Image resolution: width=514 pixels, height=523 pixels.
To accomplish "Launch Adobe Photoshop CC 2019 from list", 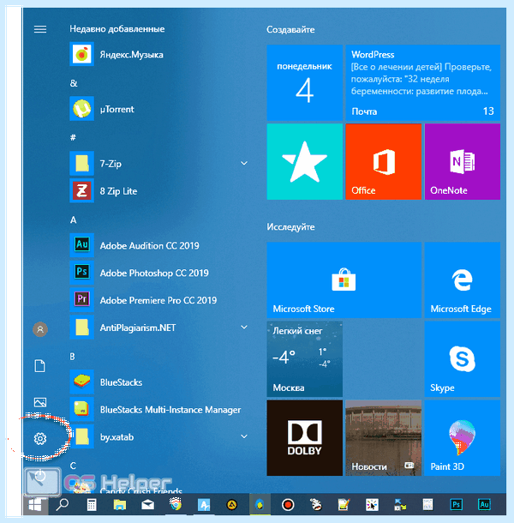I will tap(159, 273).
